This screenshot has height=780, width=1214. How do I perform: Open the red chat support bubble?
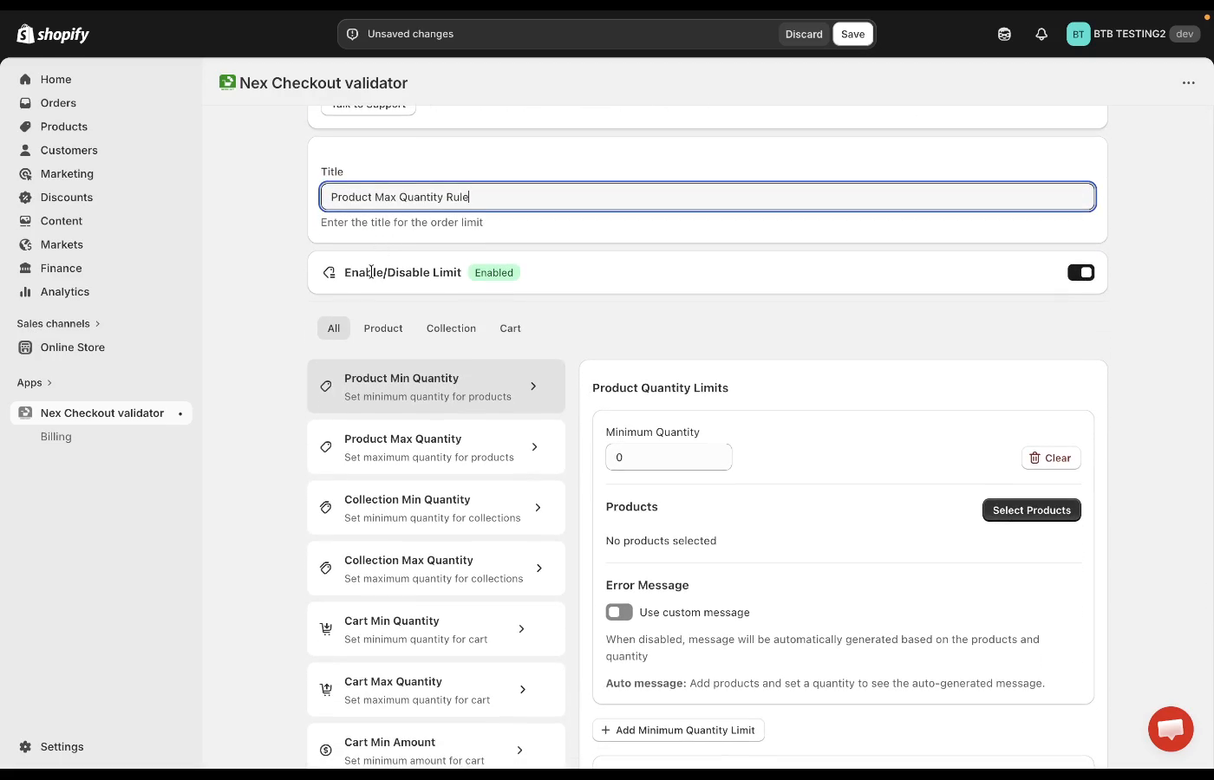click(1171, 729)
